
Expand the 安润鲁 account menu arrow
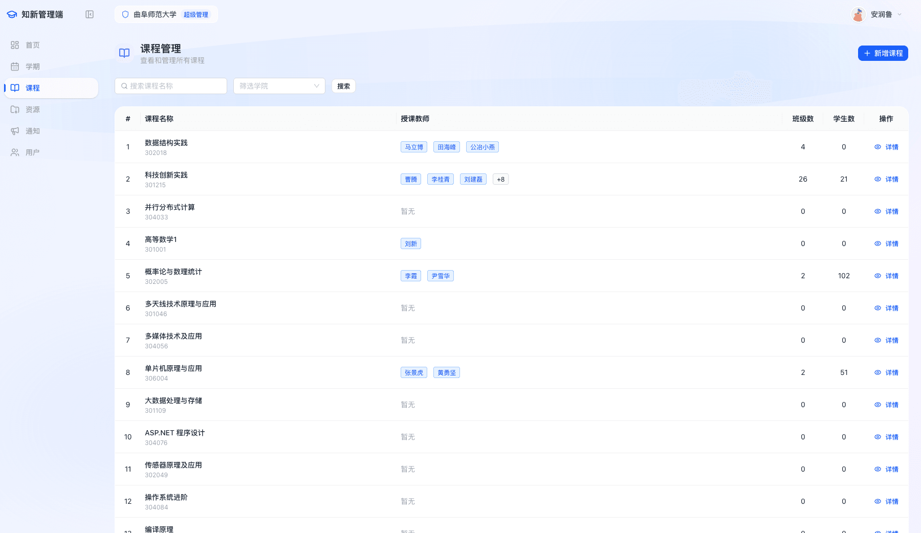tap(900, 14)
